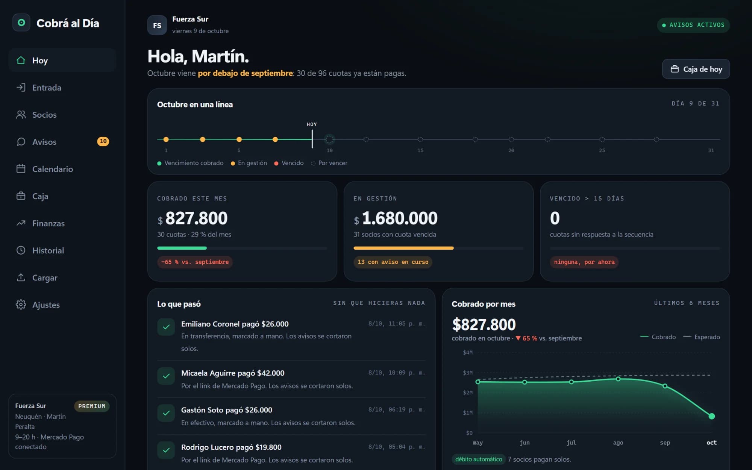Screen dimensions: 752x470
Task: Click the first orange timeline dot at day 1
Action: [166, 139]
